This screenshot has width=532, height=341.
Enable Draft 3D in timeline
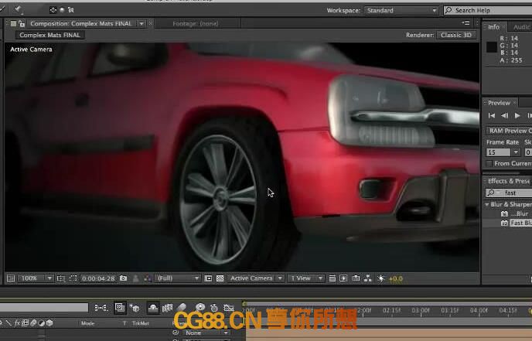135,308
